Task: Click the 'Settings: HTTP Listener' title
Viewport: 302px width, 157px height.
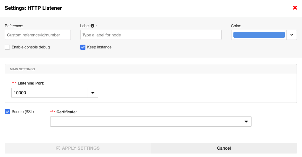Action: [33, 8]
